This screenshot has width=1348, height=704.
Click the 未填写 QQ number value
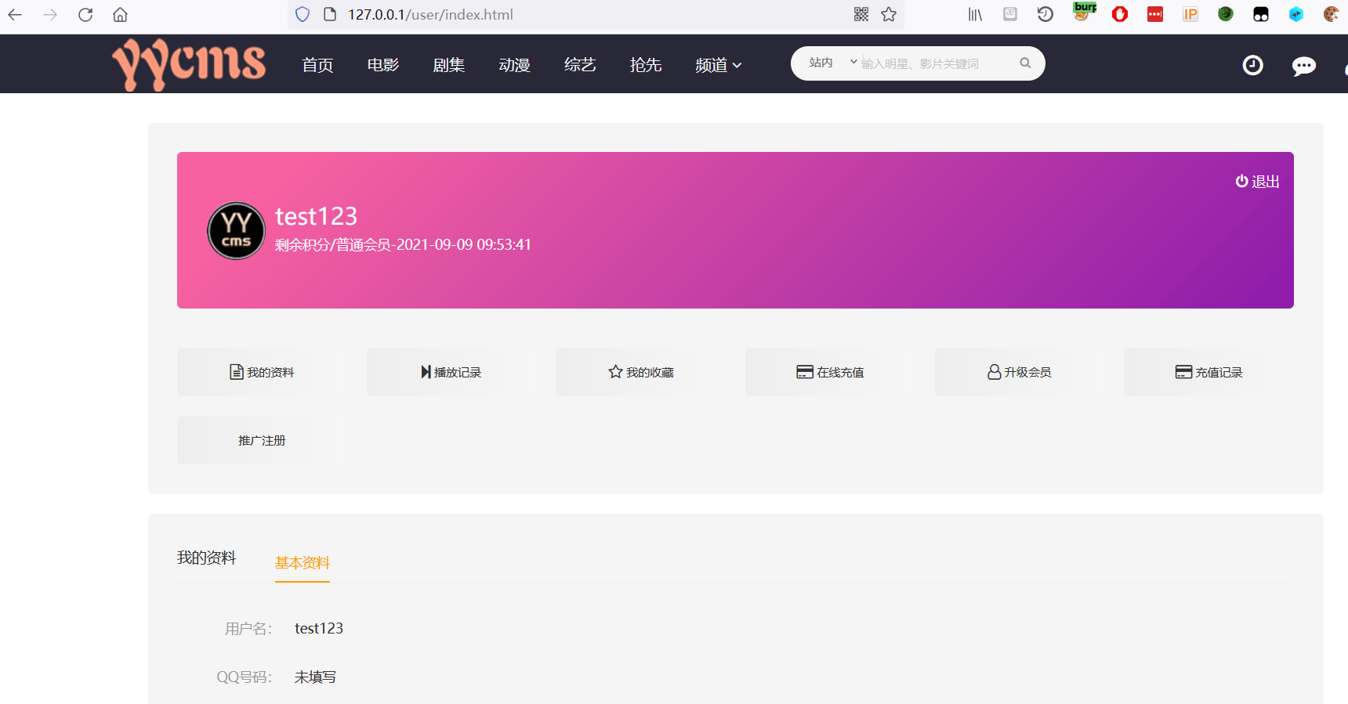tap(315, 677)
